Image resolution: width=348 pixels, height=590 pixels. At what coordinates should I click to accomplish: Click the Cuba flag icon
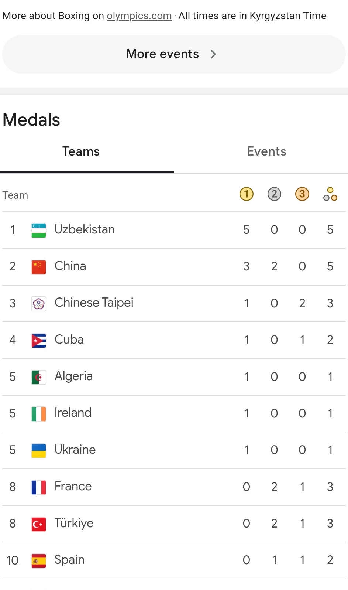pos(39,340)
